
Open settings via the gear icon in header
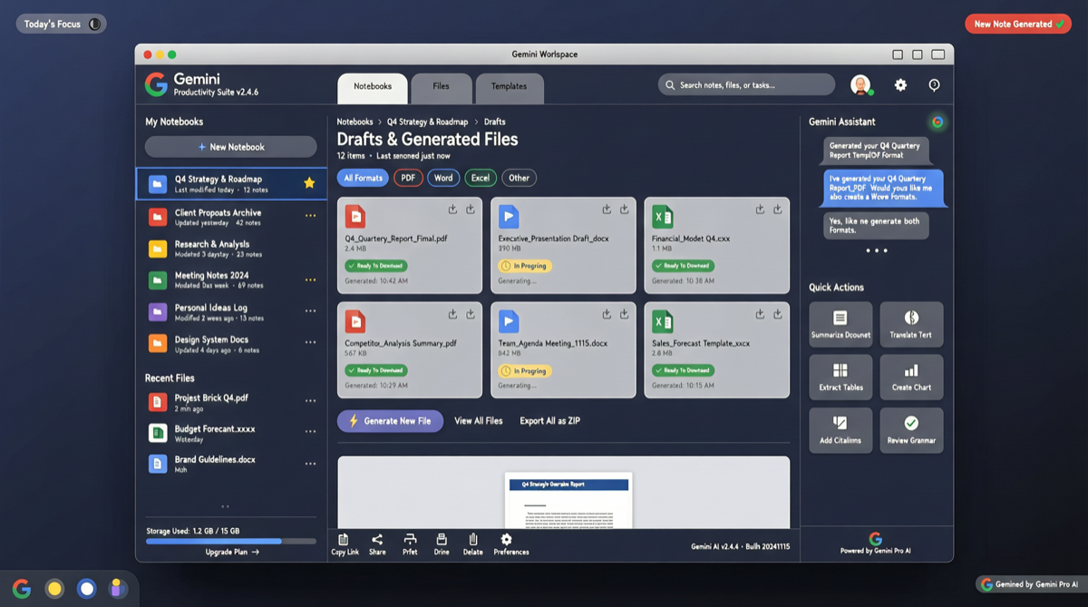point(900,84)
